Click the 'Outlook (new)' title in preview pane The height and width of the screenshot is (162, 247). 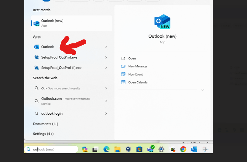coord(163,36)
